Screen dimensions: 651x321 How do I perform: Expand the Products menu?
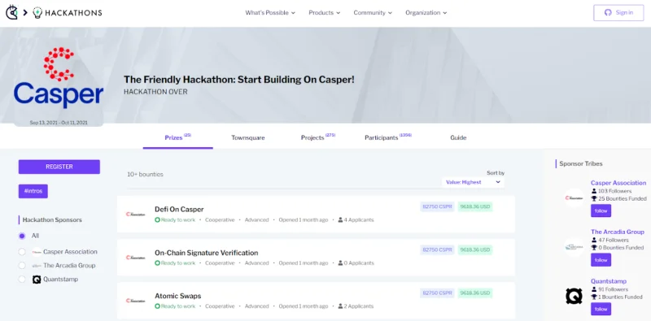click(x=324, y=13)
